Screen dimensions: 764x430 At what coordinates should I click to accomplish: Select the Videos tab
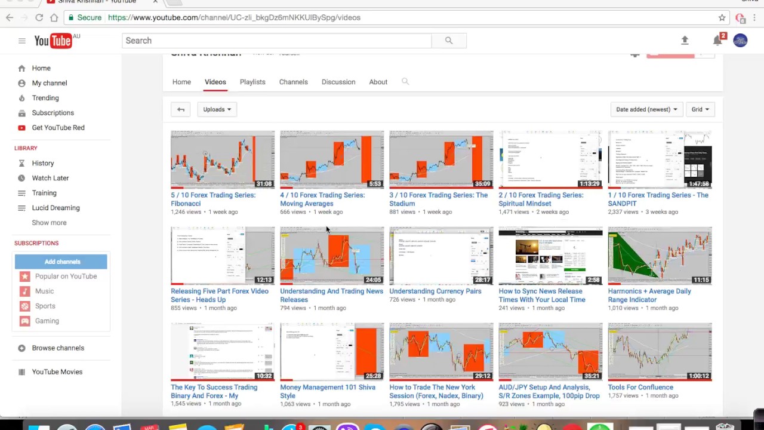coord(215,82)
